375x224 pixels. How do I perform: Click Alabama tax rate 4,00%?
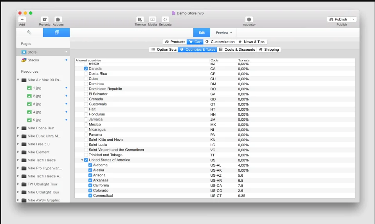(x=243, y=165)
